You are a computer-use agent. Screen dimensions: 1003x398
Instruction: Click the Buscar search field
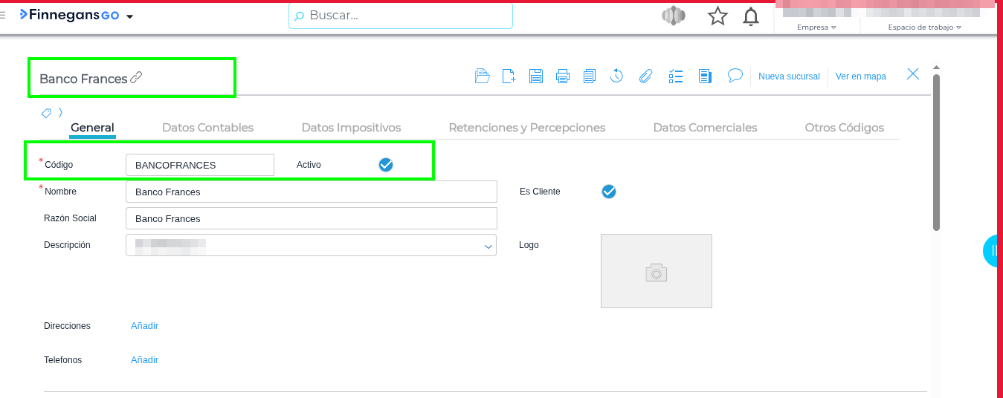401,16
